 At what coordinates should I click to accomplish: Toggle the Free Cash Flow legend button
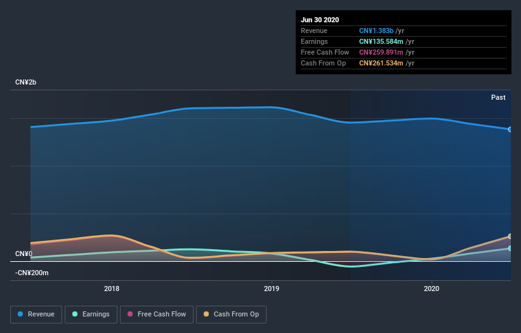click(157, 315)
